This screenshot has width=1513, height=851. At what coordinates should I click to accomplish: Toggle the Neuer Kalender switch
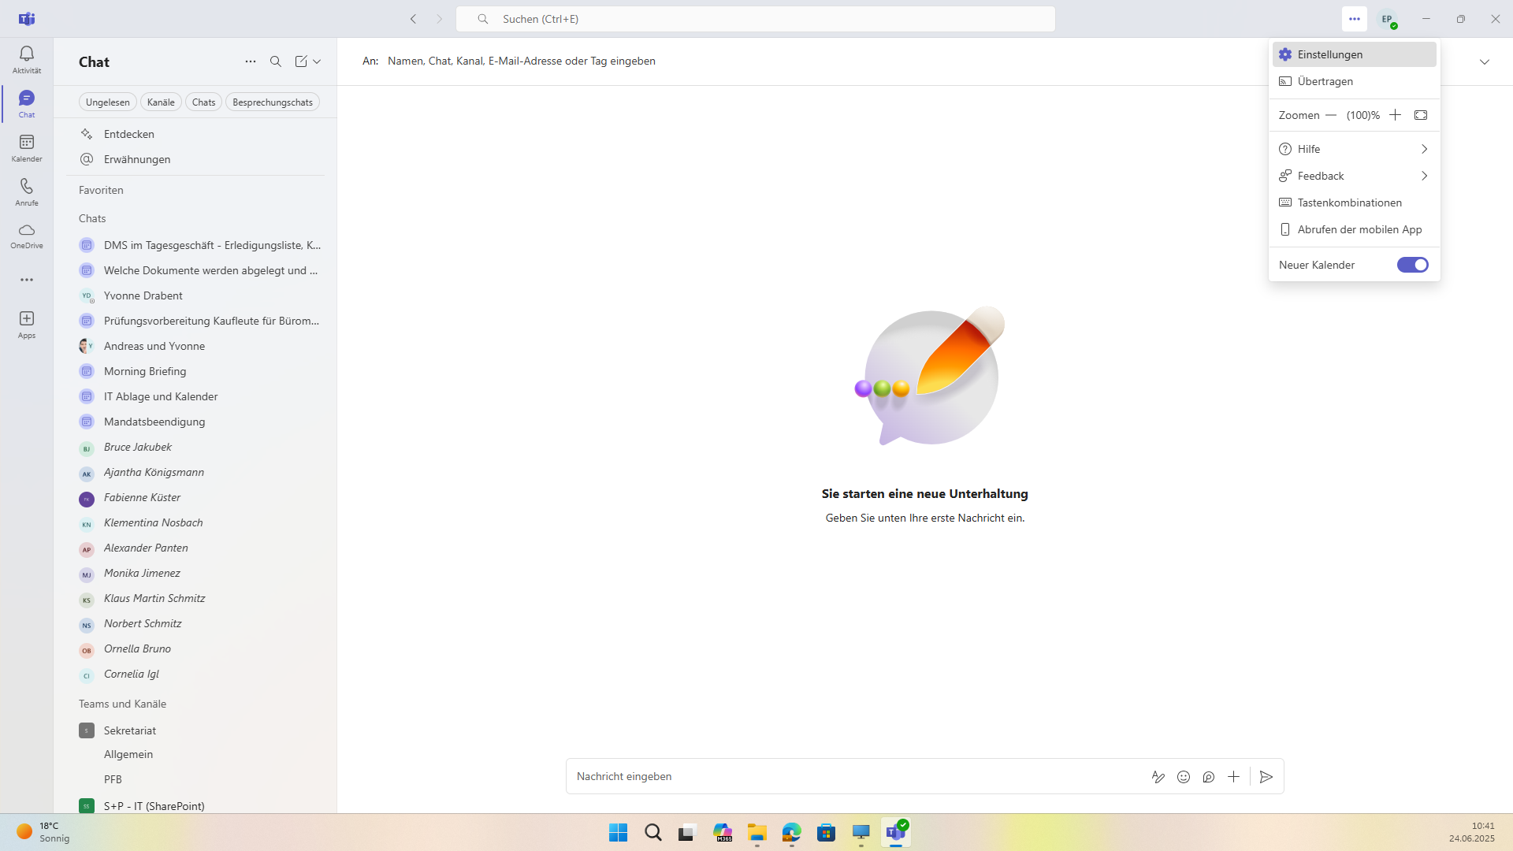coord(1412,265)
